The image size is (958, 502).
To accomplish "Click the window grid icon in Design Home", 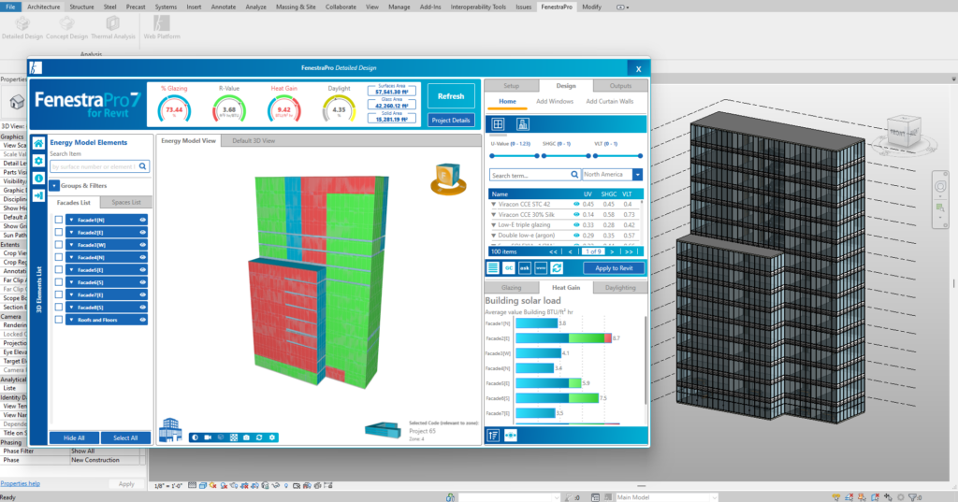I will (x=498, y=124).
